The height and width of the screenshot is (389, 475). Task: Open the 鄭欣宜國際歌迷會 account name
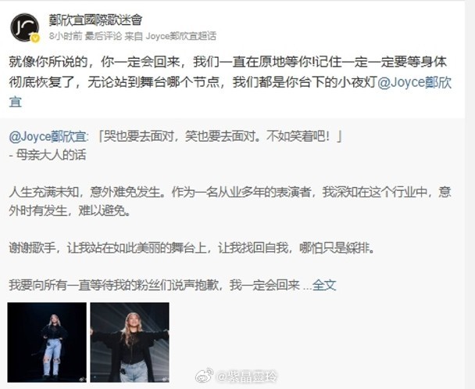pos(95,20)
